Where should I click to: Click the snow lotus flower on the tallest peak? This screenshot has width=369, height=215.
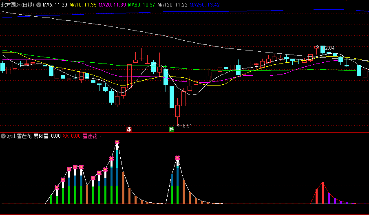[117, 142]
